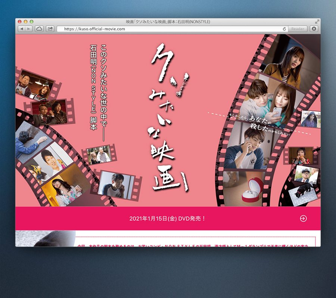
Task: Click the green zoom window button
Action: (32, 22)
